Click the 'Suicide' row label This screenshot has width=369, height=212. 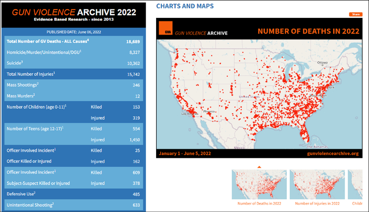tap(15, 63)
